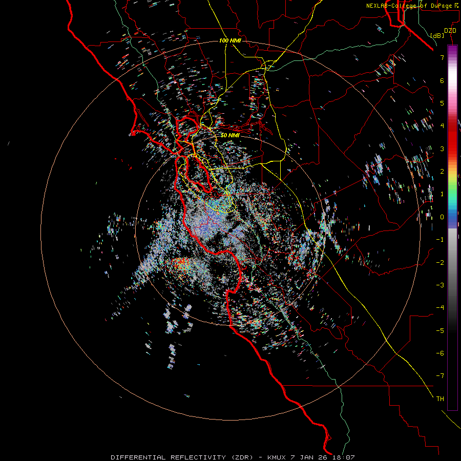Select the -2 value on the scale
This screenshot has height=461, width=461.
point(440,262)
